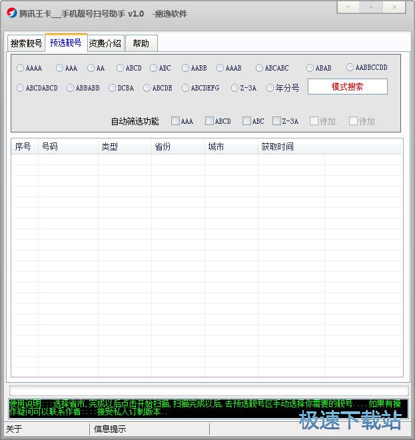
Task: Minimize window with the down-chevron button
Action: (348, 7)
